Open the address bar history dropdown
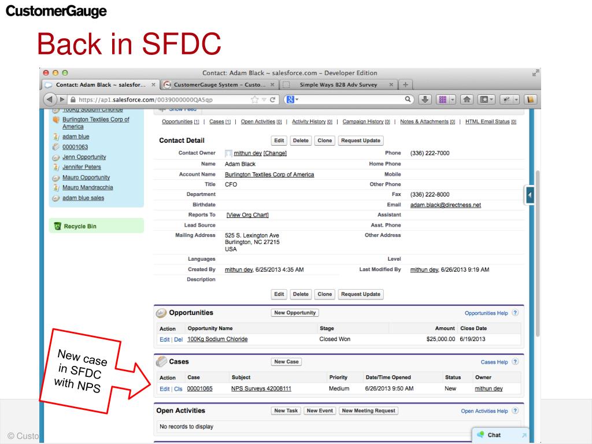The height and width of the screenshot is (444, 592). tap(264, 99)
